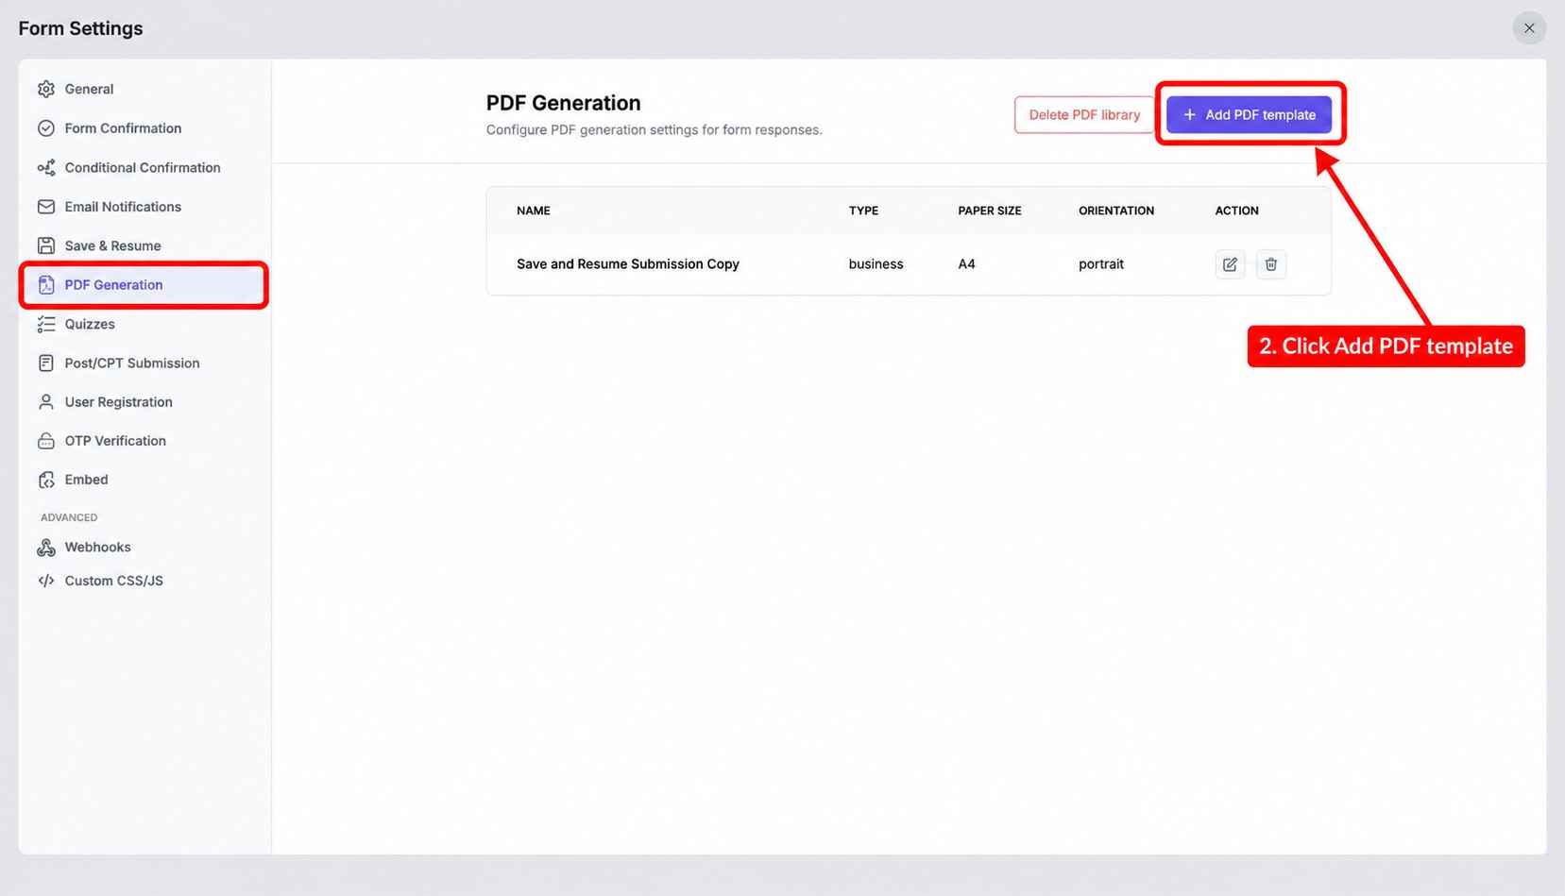Close the Form Settings dialog
Viewport: 1565px width, 896px height.
tap(1529, 28)
